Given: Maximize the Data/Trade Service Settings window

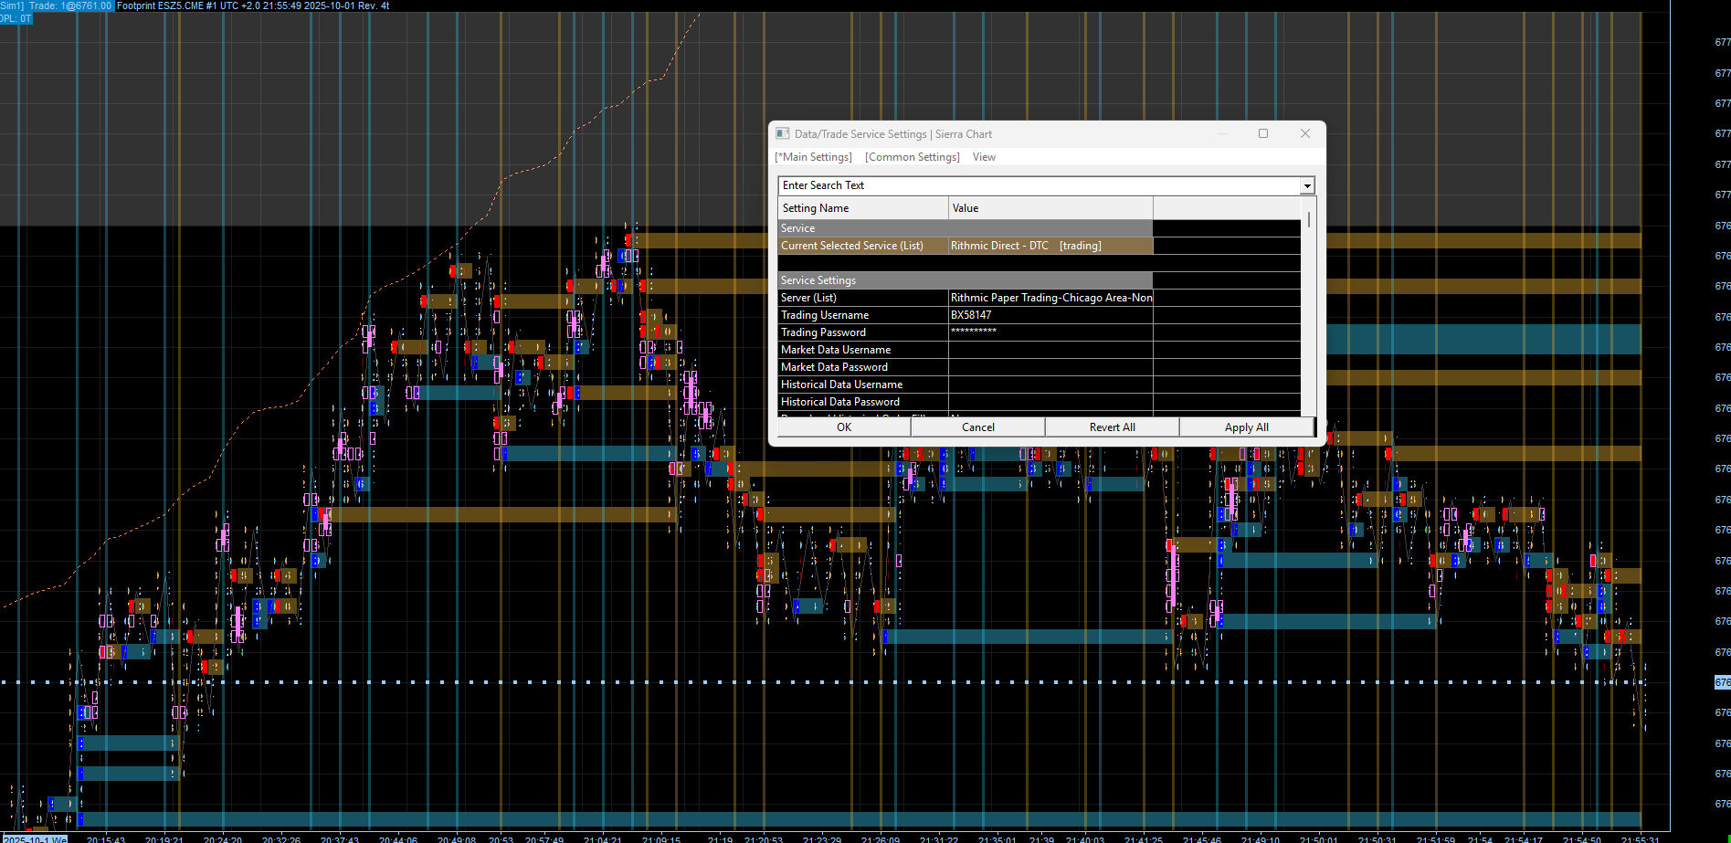Looking at the screenshot, I should pos(1263,133).
